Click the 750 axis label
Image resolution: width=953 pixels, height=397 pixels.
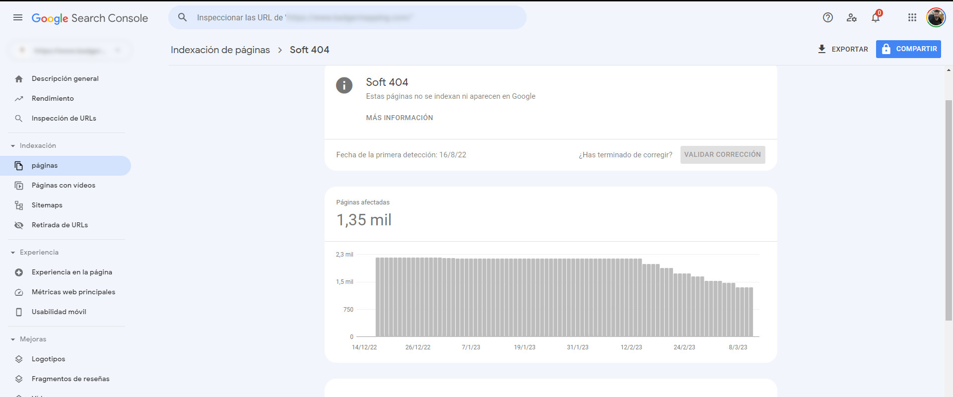tap(348, 310)
